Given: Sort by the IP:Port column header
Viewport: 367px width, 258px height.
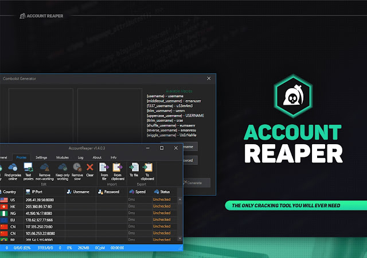Looking at the screenshot, I should (37, 192).
